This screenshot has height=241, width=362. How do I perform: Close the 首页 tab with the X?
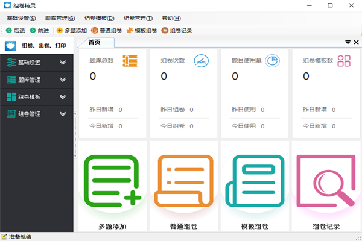pyautogui.click(x=356, y=42)
